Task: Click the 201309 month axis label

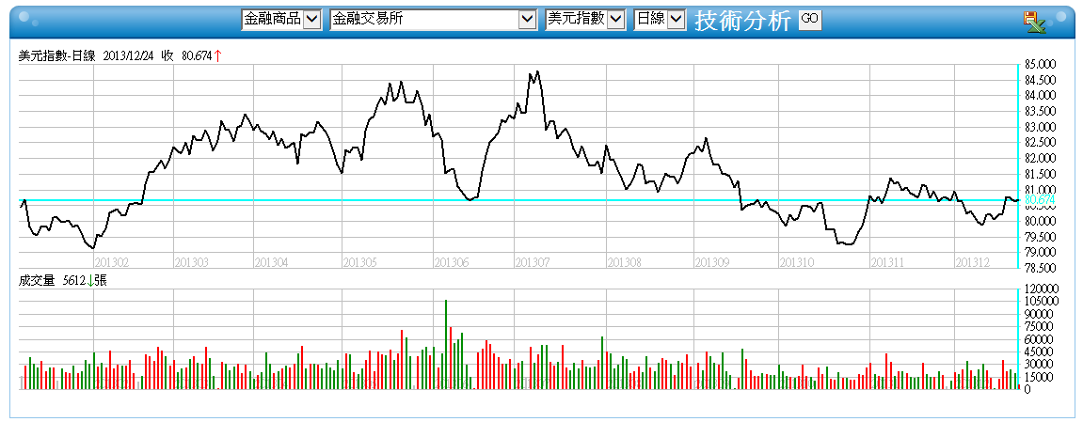Action: (x=712, y=262)
